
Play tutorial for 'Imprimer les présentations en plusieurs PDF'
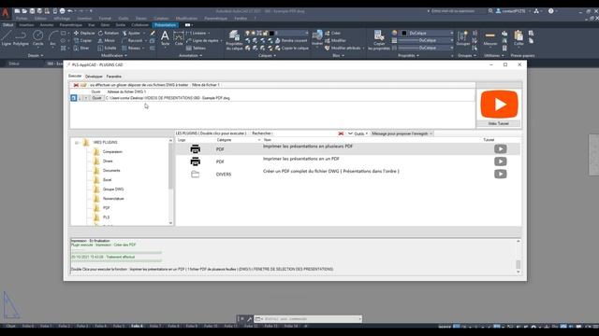click(x=501, y=149)
